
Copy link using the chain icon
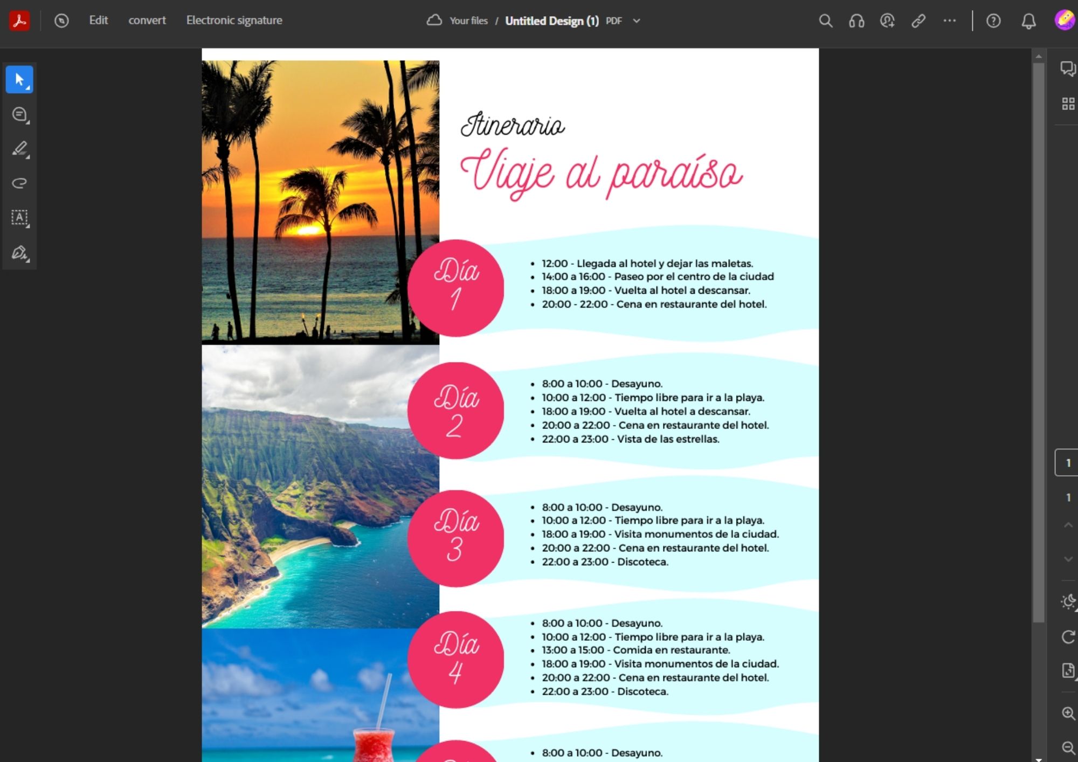(918, 20)
